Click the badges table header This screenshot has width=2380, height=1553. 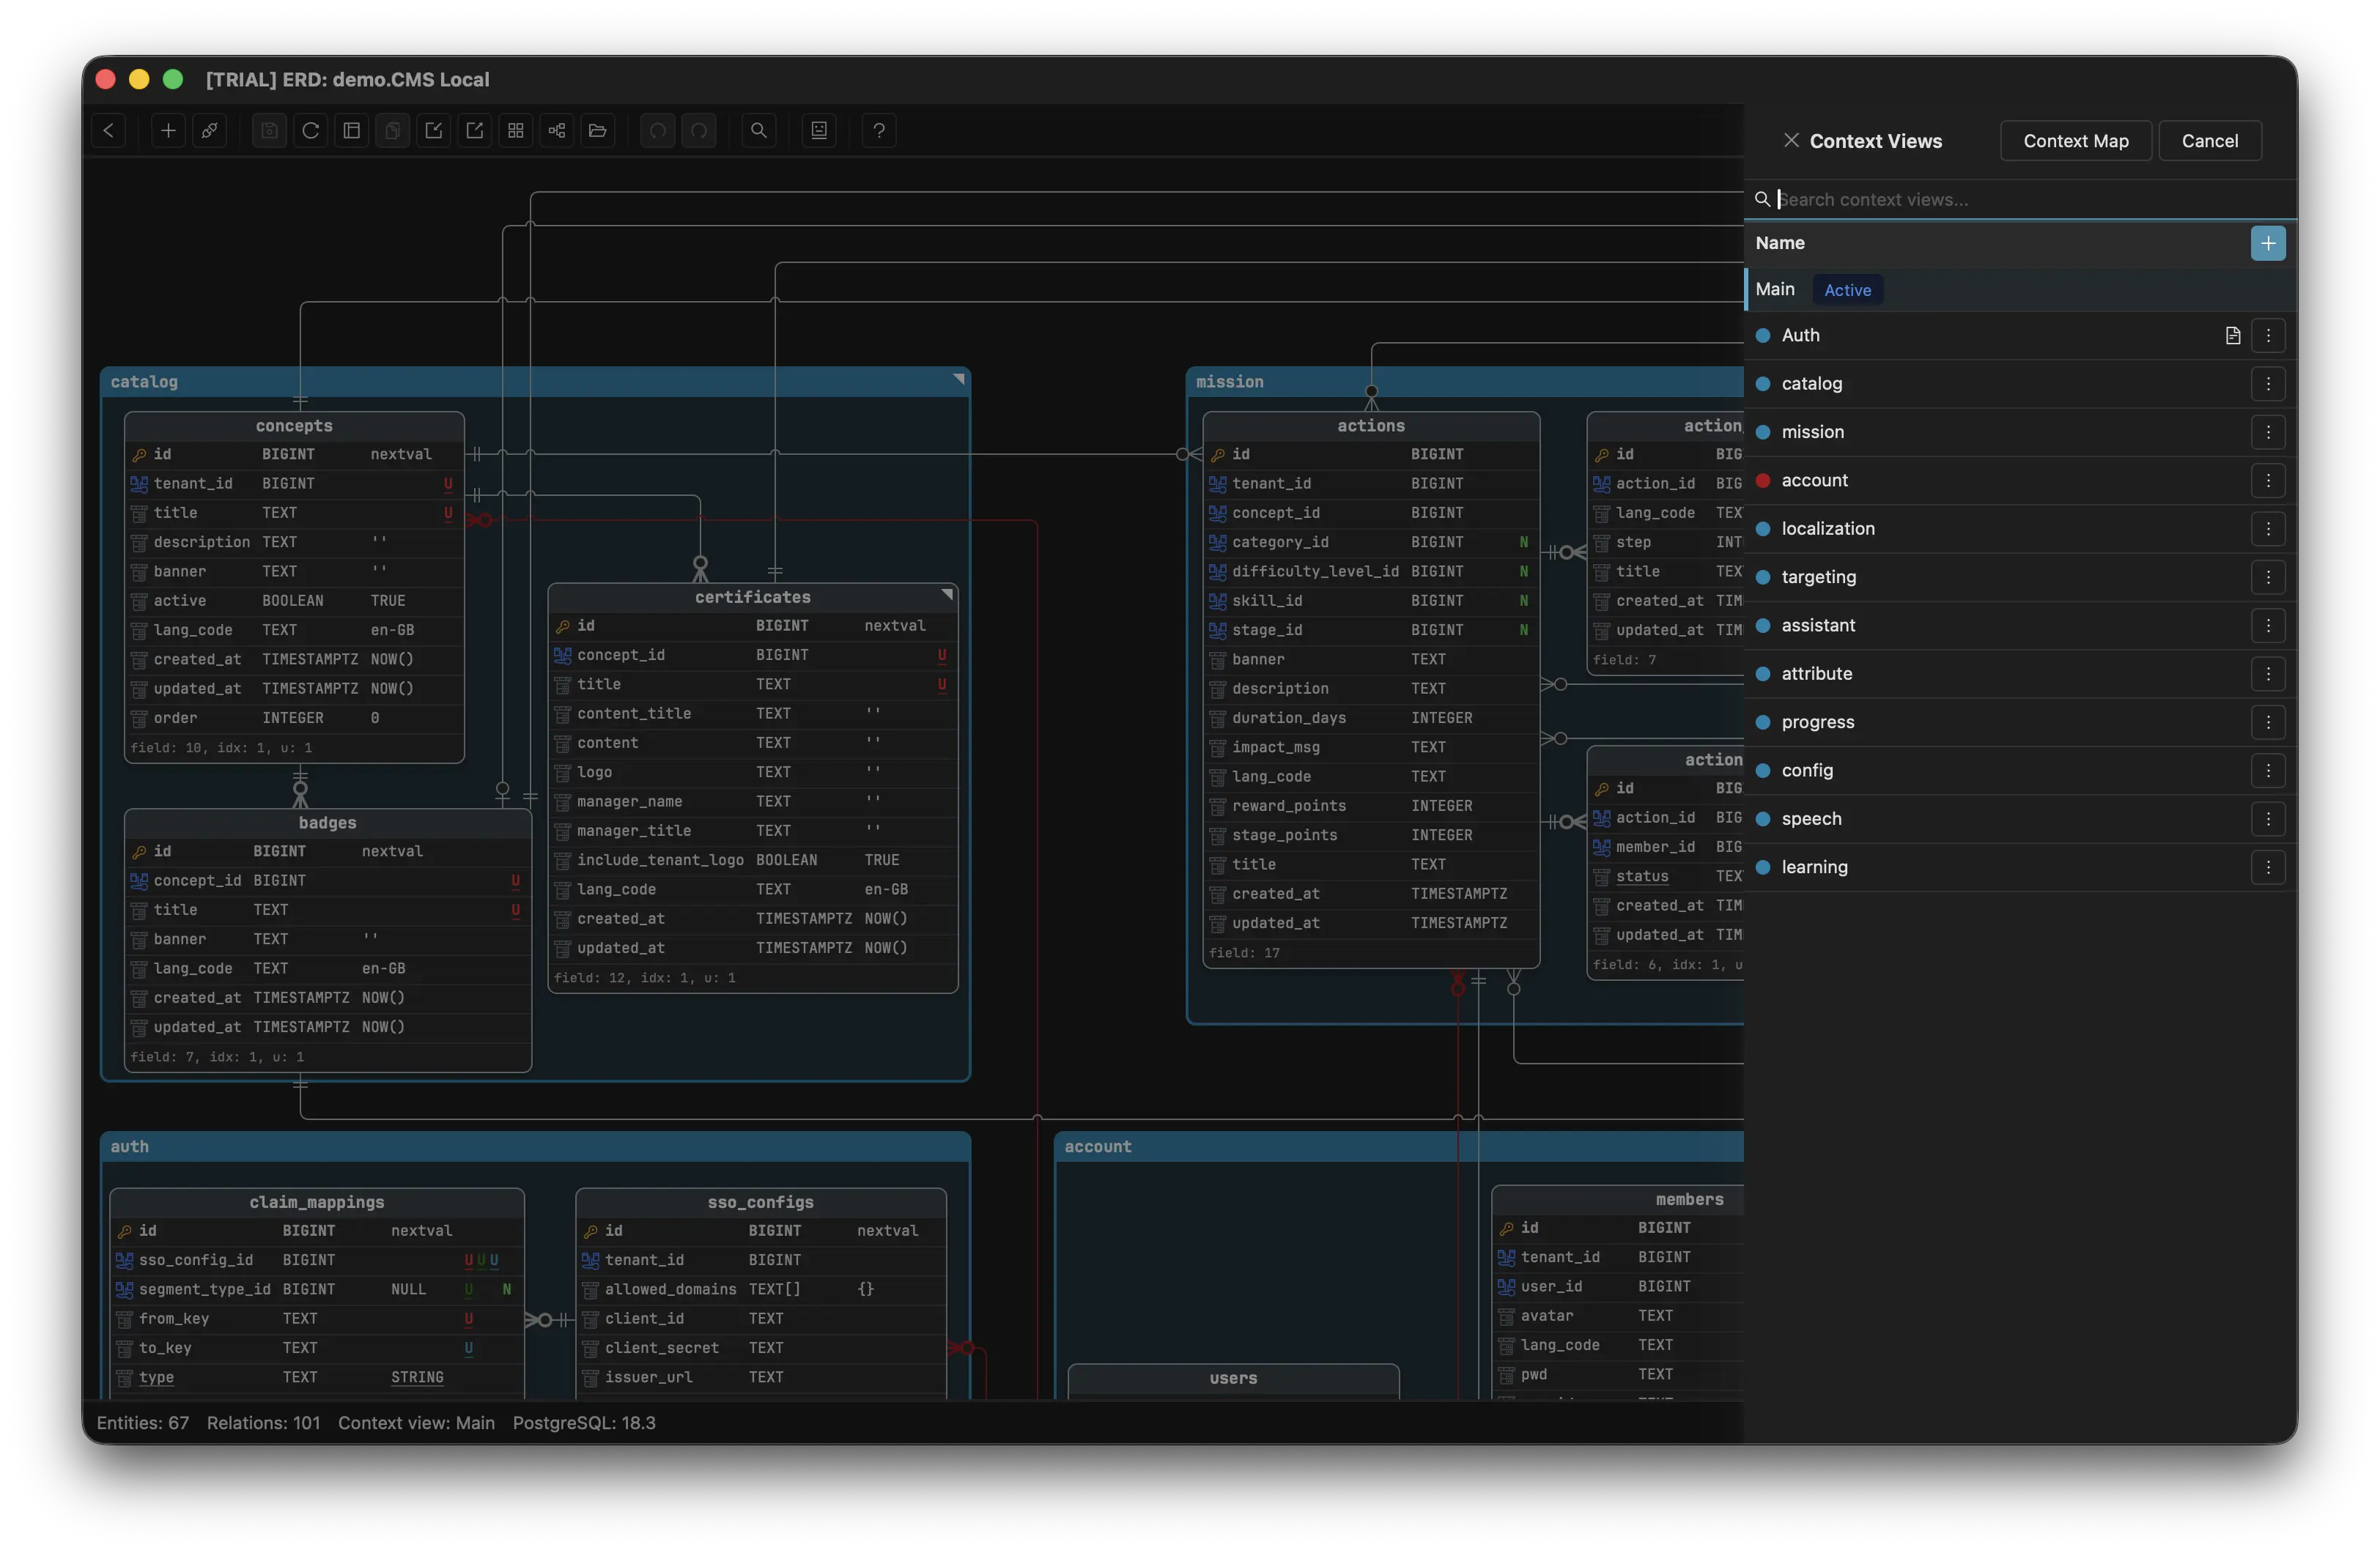(327, 823)
